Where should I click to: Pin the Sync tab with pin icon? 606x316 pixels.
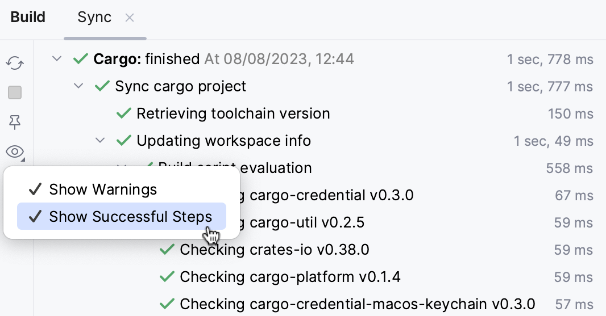click(15, 122)
